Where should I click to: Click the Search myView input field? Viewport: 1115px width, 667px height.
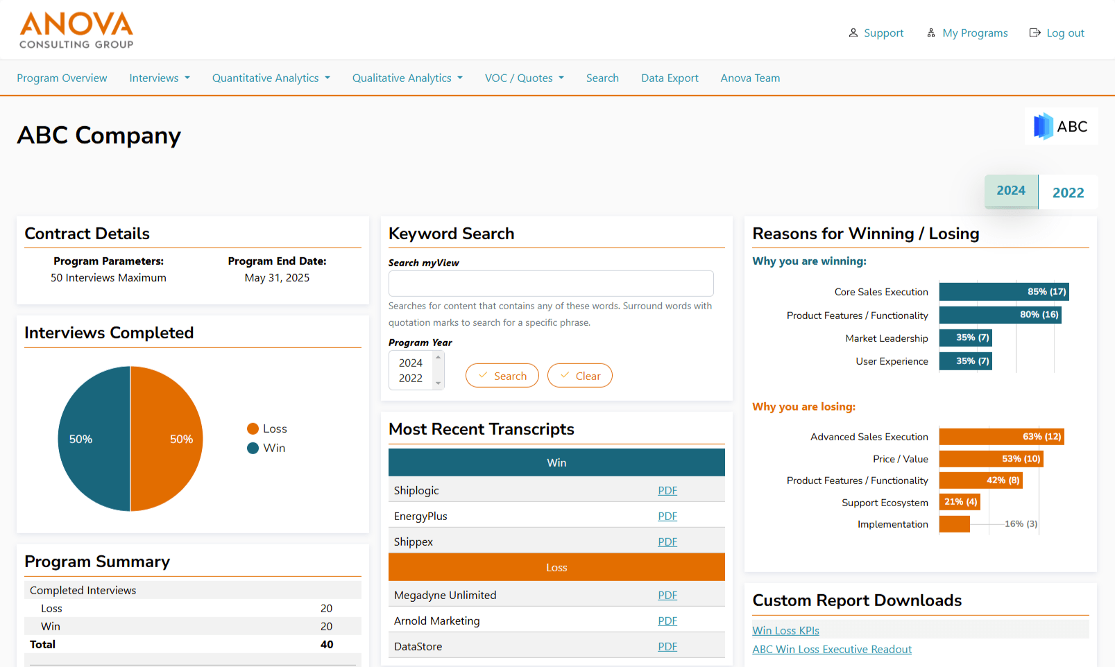[551, 284]
